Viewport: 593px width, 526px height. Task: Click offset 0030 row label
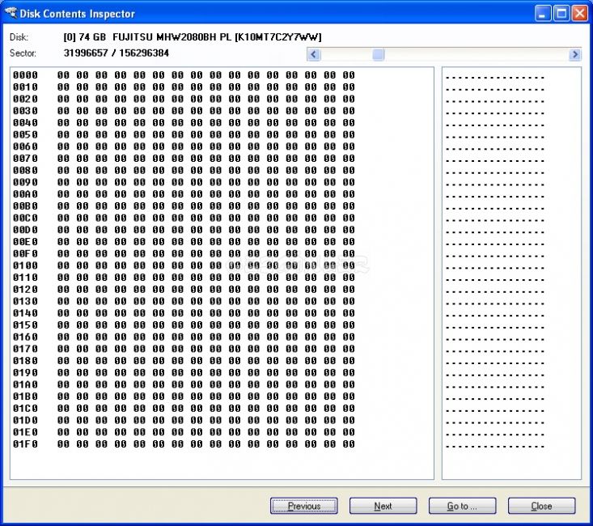click(25, 111)
